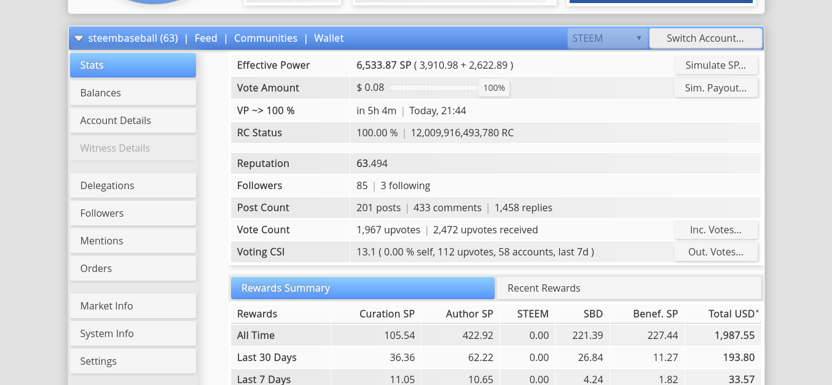Image resolution: width=832 pixels, height=385 pixels.
Task: Open the steembaseball (63) account link
Action: (133, 38)
